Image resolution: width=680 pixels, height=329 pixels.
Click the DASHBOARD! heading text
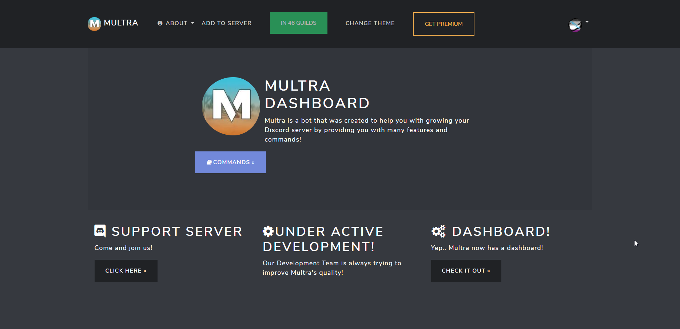tap(501, 231)
